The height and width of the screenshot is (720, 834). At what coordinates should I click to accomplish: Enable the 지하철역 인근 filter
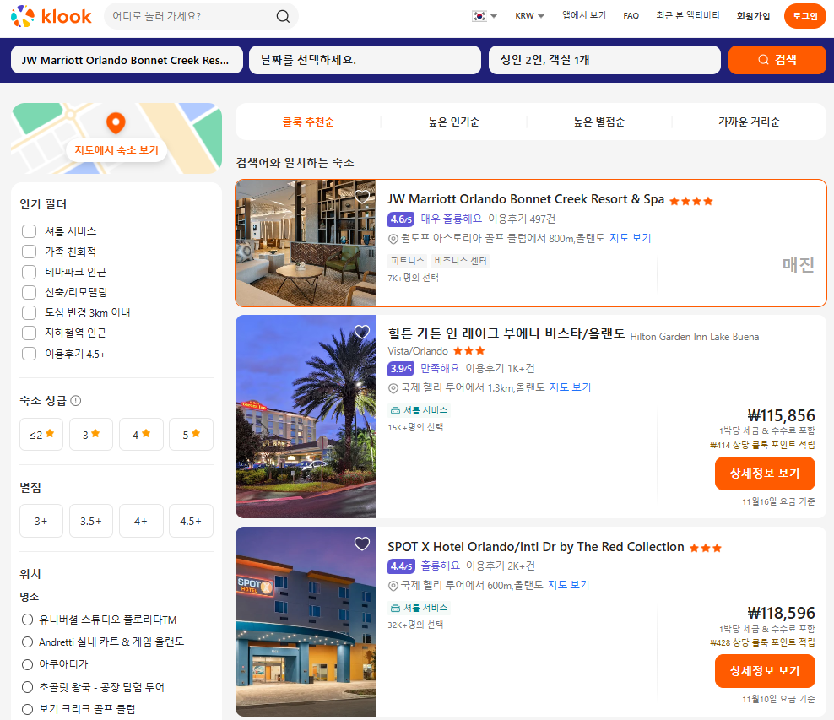[30, 333]
